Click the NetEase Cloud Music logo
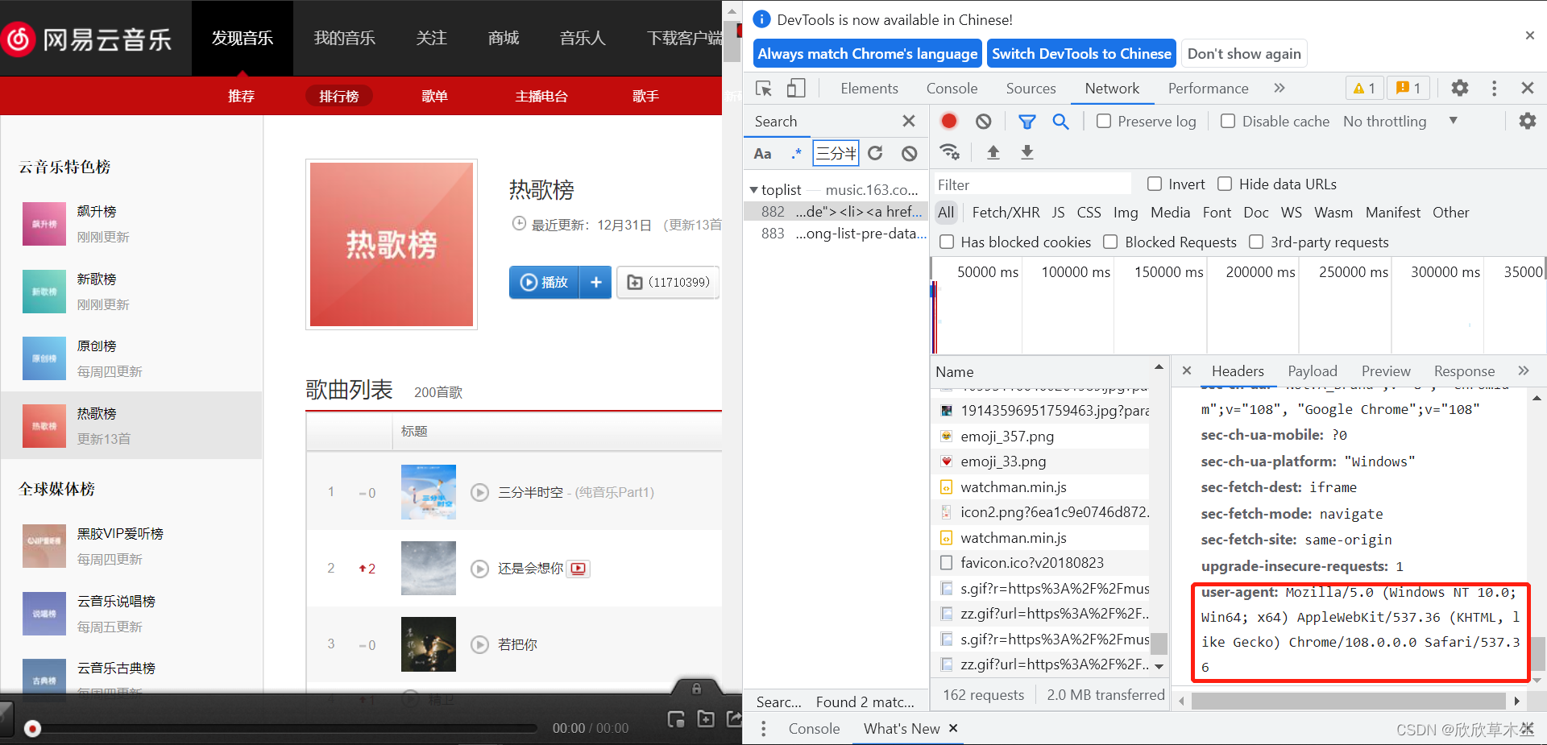Viewport: 1547px width, 745px height. click(88, 38)
